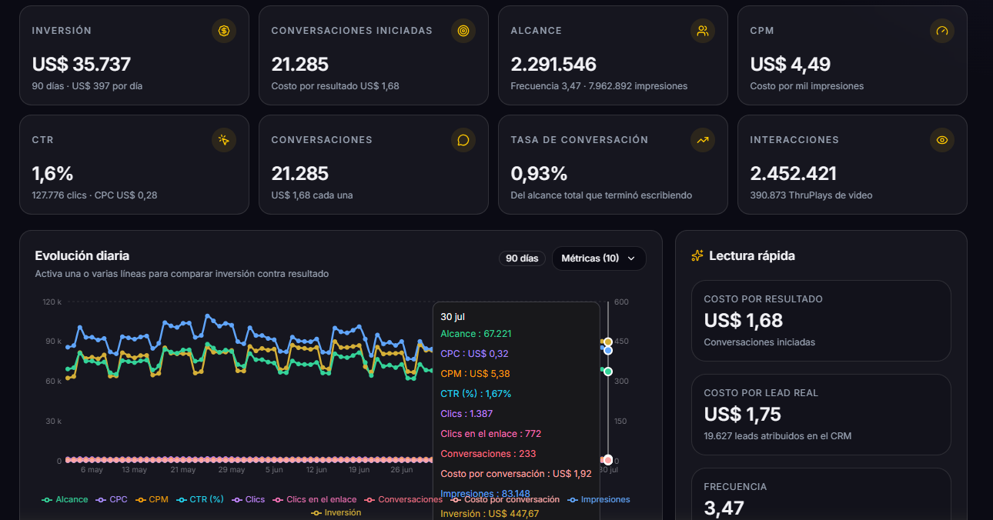
Task: Click the US$ 35.737 investment value
Action: [82, 64]
